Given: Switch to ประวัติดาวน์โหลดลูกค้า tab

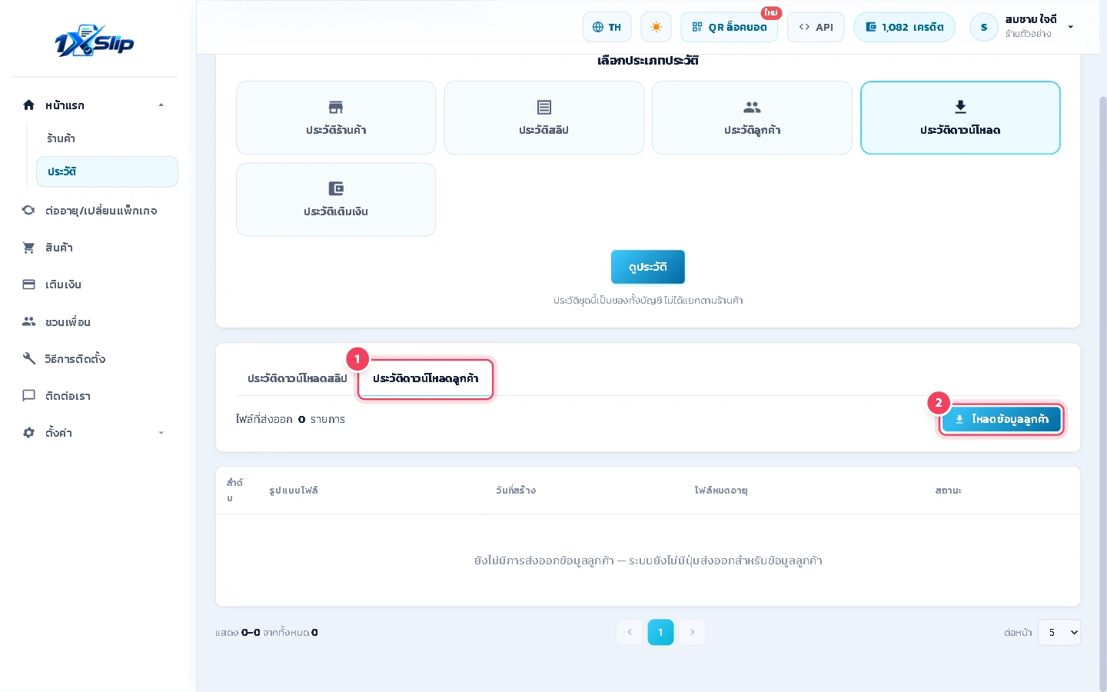Looking at the screenshot, I should [x=426, y=378].
